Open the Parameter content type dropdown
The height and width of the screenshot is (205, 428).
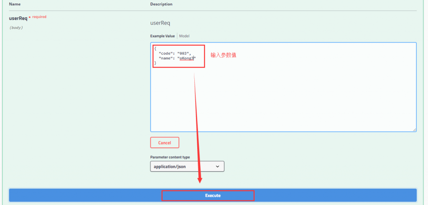[x=187, y=166]
